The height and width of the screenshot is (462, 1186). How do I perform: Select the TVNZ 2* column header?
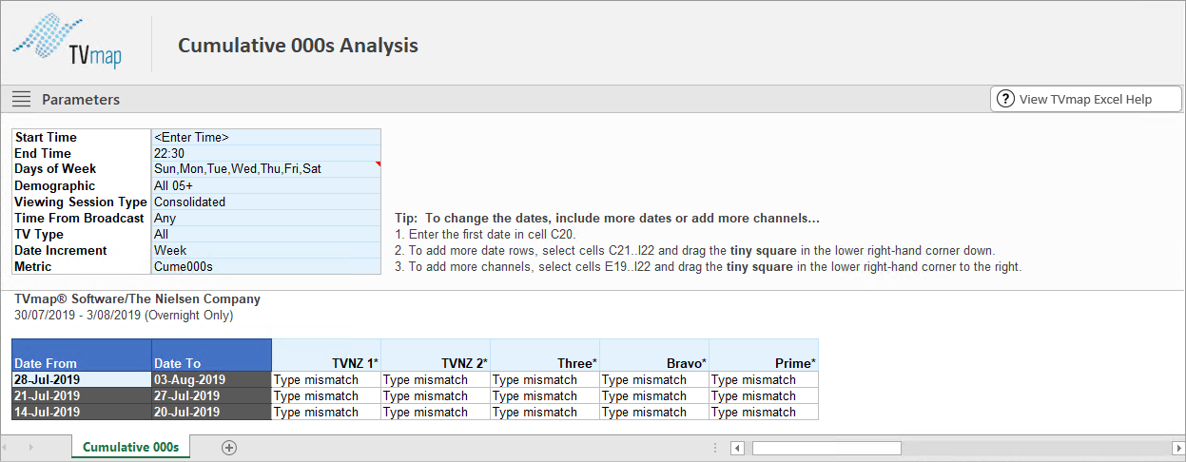coord(436,355)
